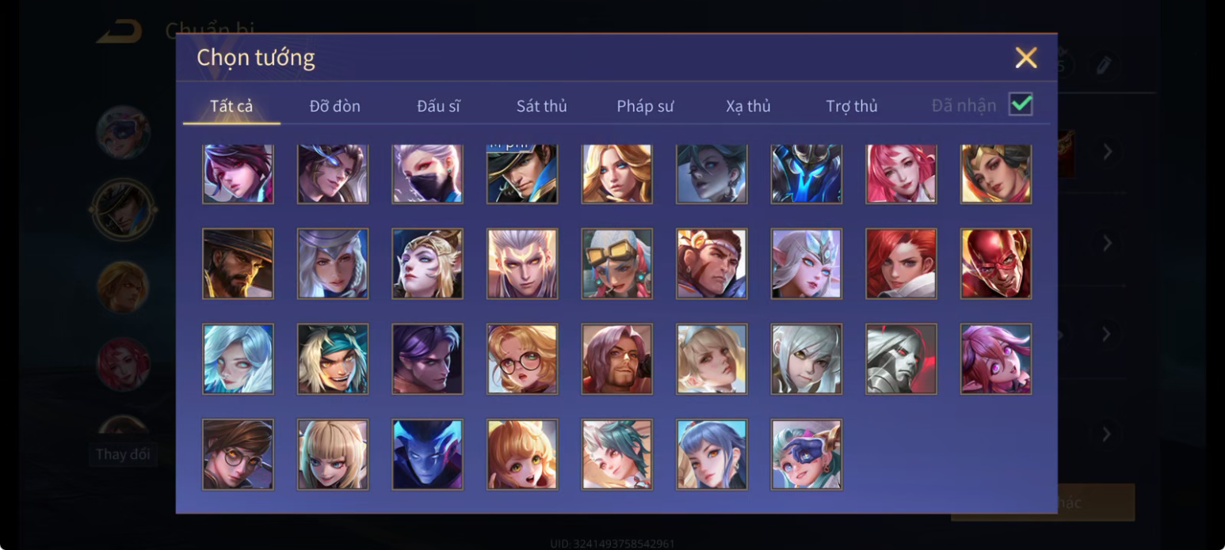Pick the hero wearing blue sleep mask
This screenshot has height=550, width=1225.
806,454
